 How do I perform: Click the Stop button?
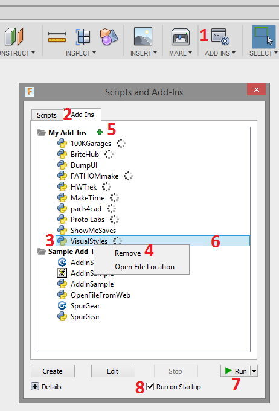pyautogui.click(x=176, y=371)
